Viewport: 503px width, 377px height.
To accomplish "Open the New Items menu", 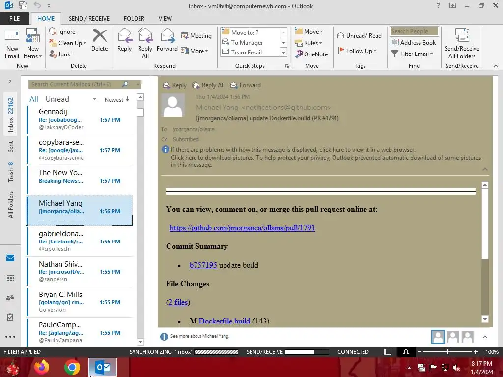I will (x=33, y=45).
